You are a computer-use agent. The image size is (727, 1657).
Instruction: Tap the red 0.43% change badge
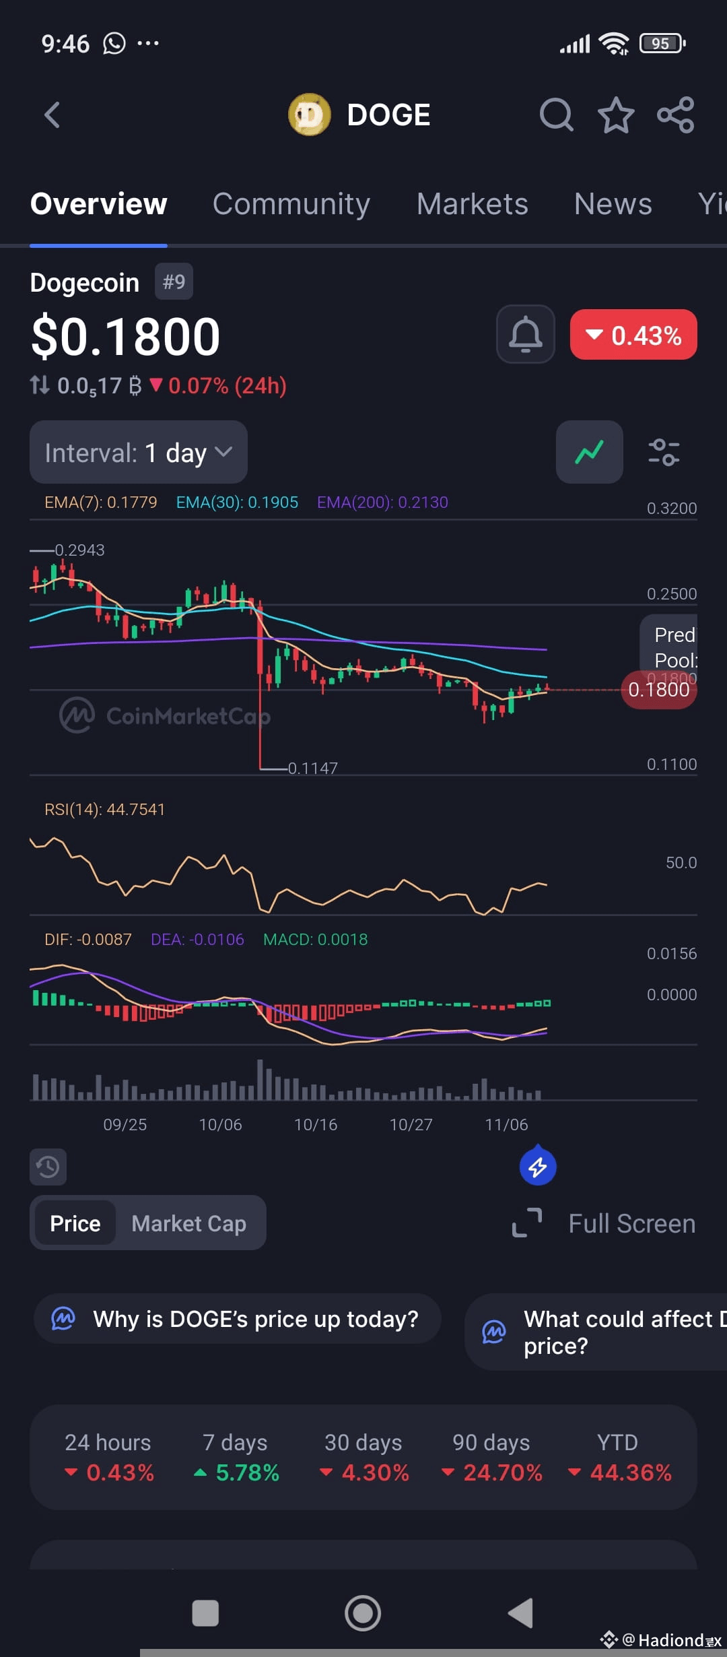[633, 335]
